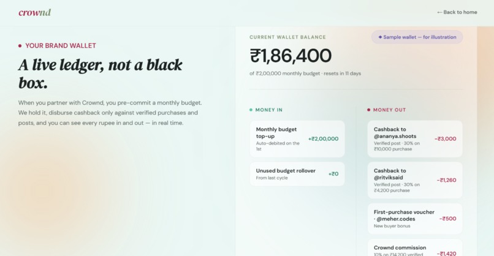494x256 pixels.
Task: Go back via Back to home link
Action: [x=457, y=12]
